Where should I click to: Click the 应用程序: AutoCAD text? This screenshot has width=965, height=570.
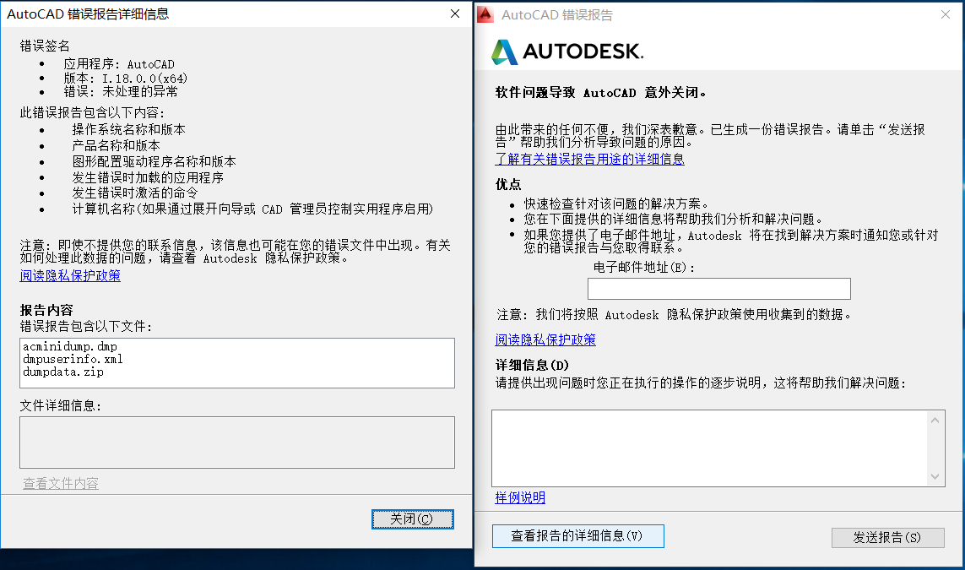click(x=119, y=64)
